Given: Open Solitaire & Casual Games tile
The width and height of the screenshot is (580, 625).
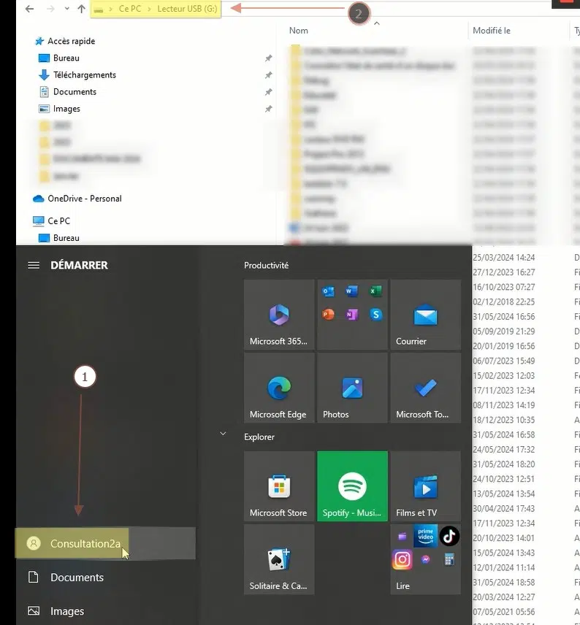Looking at the screenshot, I should pos(279,559).
